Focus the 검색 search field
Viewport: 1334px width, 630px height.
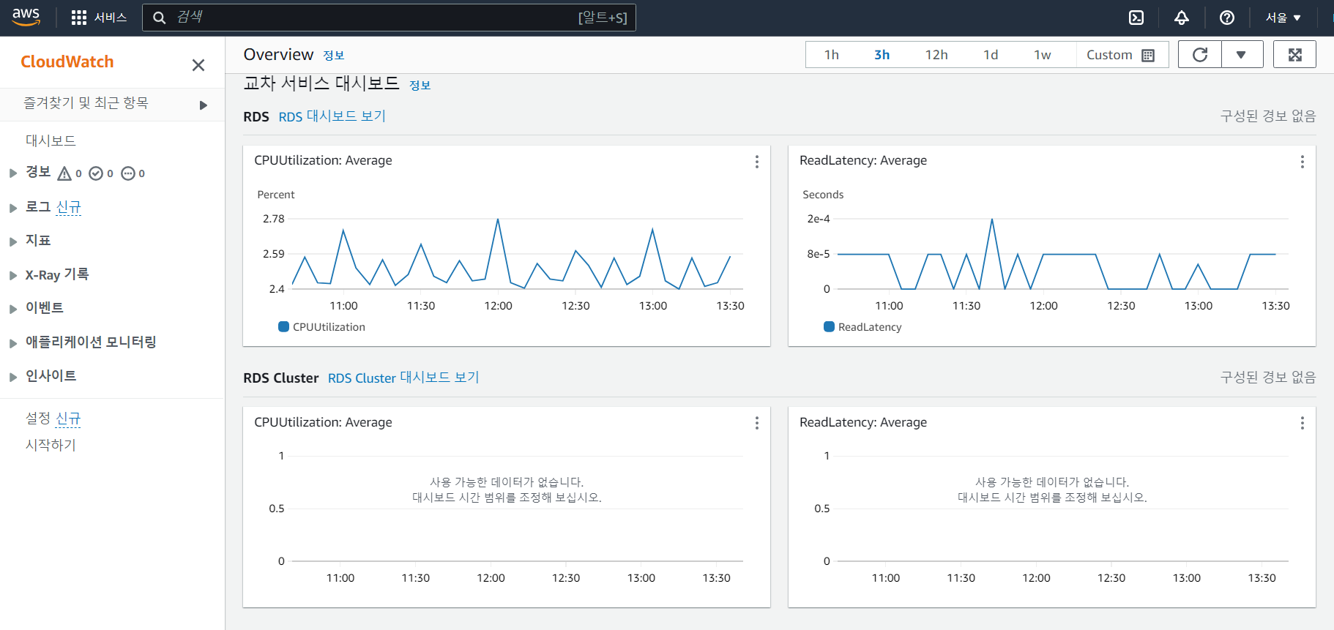[389, 18]
